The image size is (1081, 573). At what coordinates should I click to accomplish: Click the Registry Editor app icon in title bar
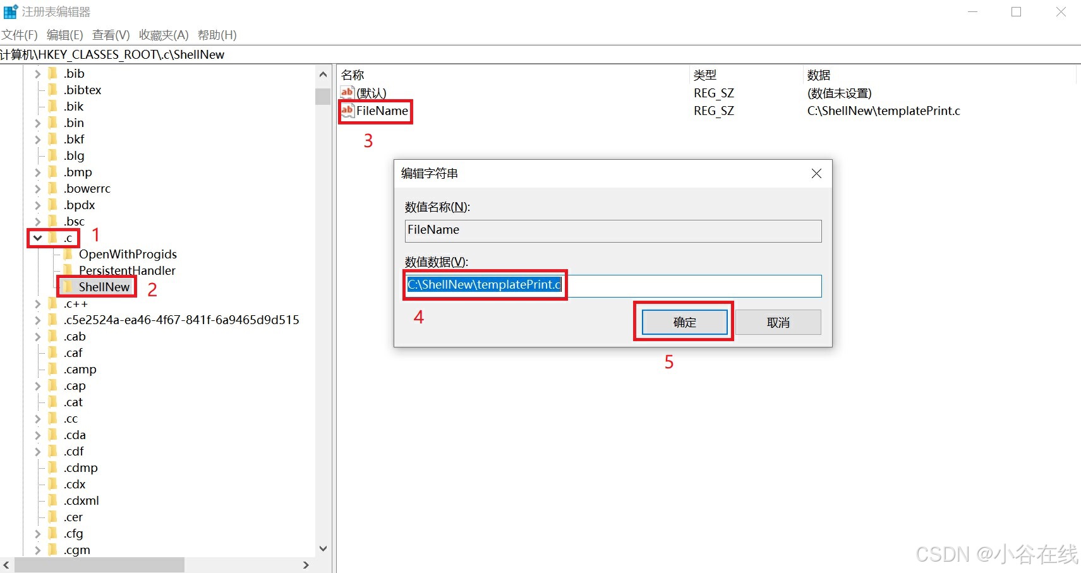point(11,11)
